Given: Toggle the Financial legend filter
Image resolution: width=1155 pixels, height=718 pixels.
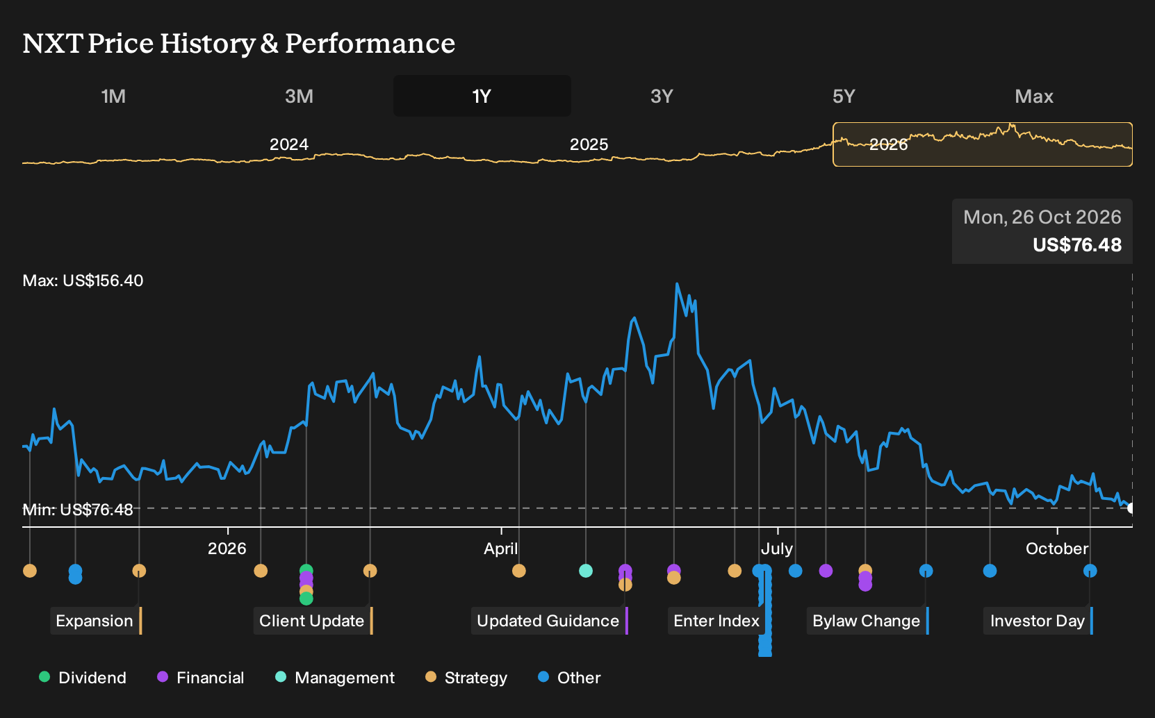Looking at the screenshot, I should pyautogui.click(x=201, y=678).
